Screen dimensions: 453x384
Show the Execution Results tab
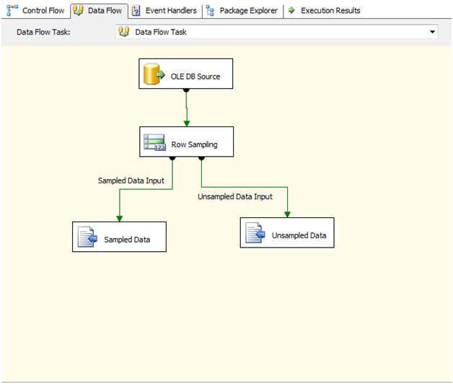coord(330,11)
